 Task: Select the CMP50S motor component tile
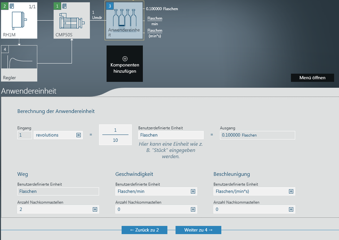(72, 21)
